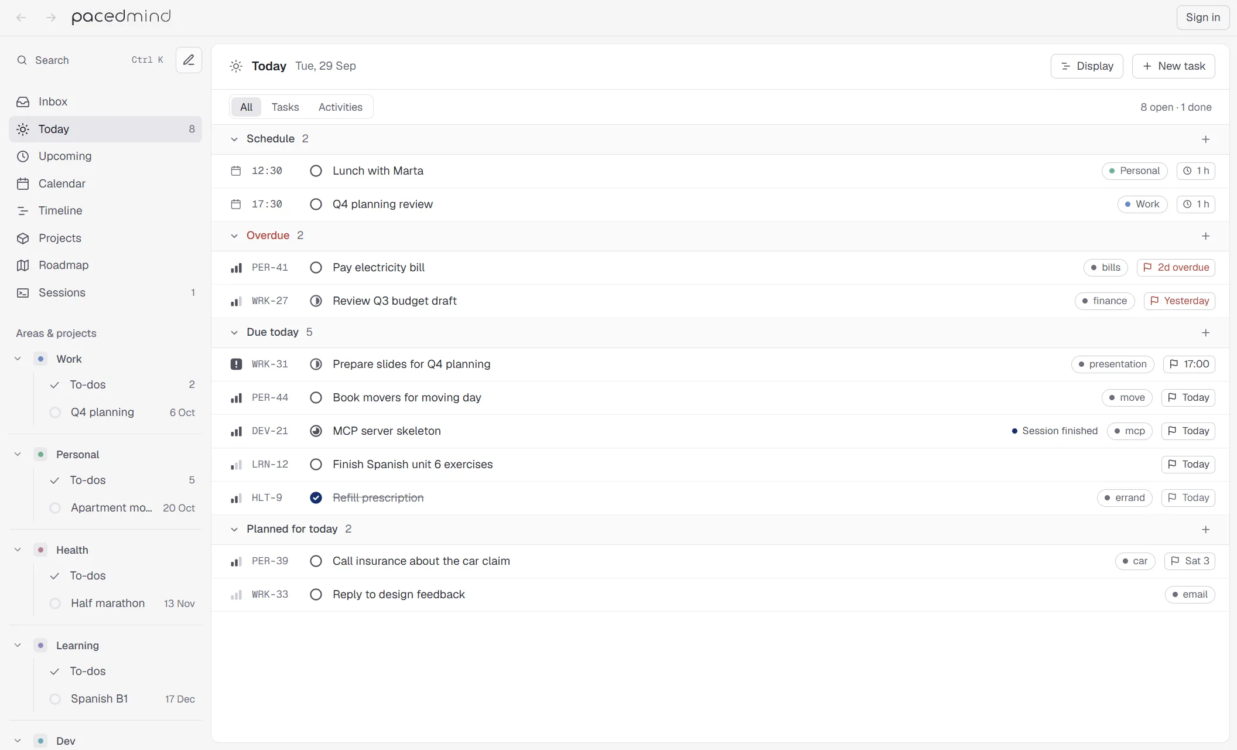Viewport: 1237px width, 750px height.
Task: Click the plus icon in Schedule header
Action: coord(1205,139)
